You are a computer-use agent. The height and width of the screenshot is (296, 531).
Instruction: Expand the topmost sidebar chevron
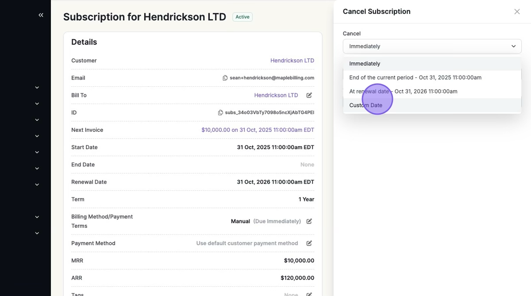[x=37, y=88]
